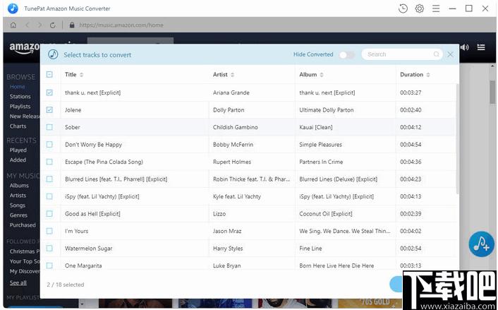Screen dimensions: 498x310
Task: Select album cell Partners In Crime
Action: coord(321,162)
